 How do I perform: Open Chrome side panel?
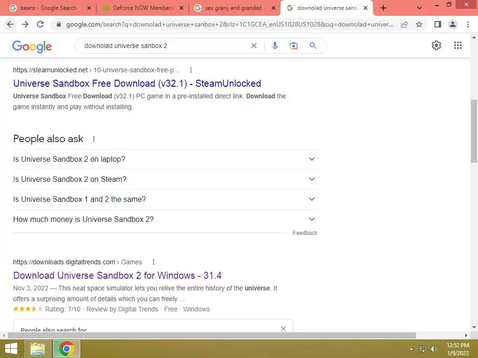click(x=438, y=24)
